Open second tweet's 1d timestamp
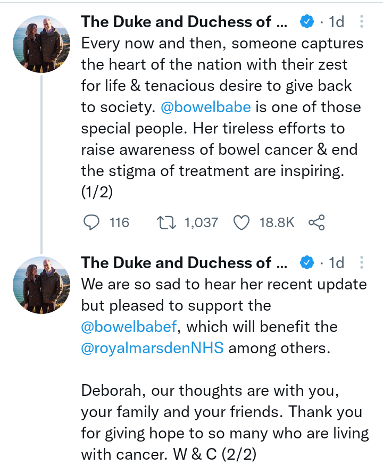The image size is (383, 473). click(337, 262)
